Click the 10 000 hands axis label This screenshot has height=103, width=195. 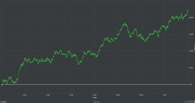pyautogui.click(x=25, y=95)
